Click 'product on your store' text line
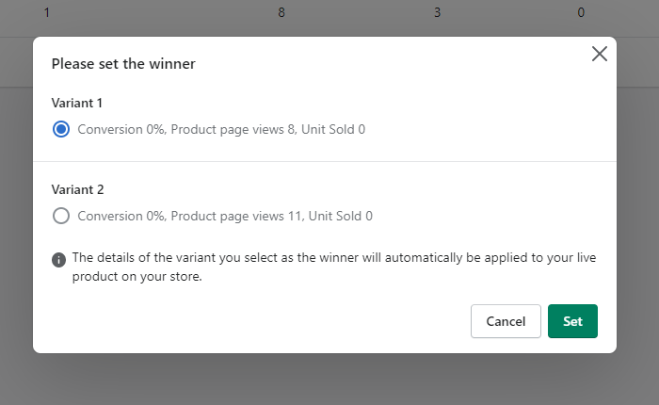The height and width of the screenshot is (405, 659). 137,278
